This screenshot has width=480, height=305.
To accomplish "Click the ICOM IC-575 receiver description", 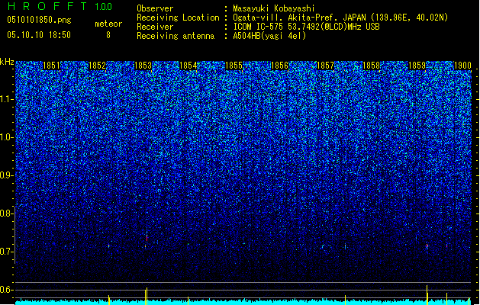I will pyautogui.click(x=306, y=27).
